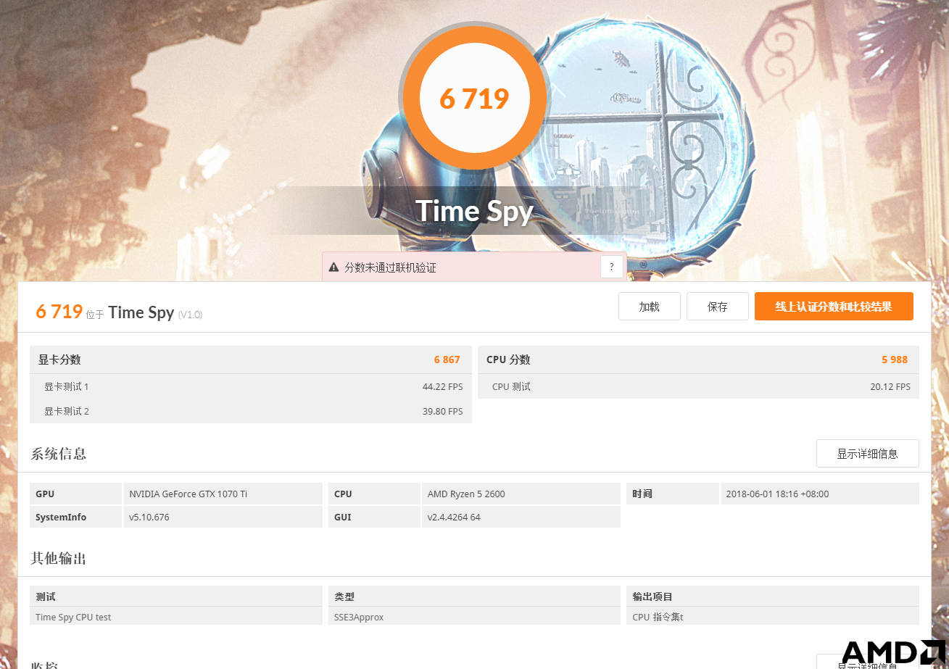Click the 其他输出 section heading
949x669 pixels.
[59, 559]
